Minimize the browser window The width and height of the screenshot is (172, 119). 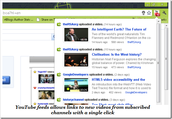click(x=148, y=5)
